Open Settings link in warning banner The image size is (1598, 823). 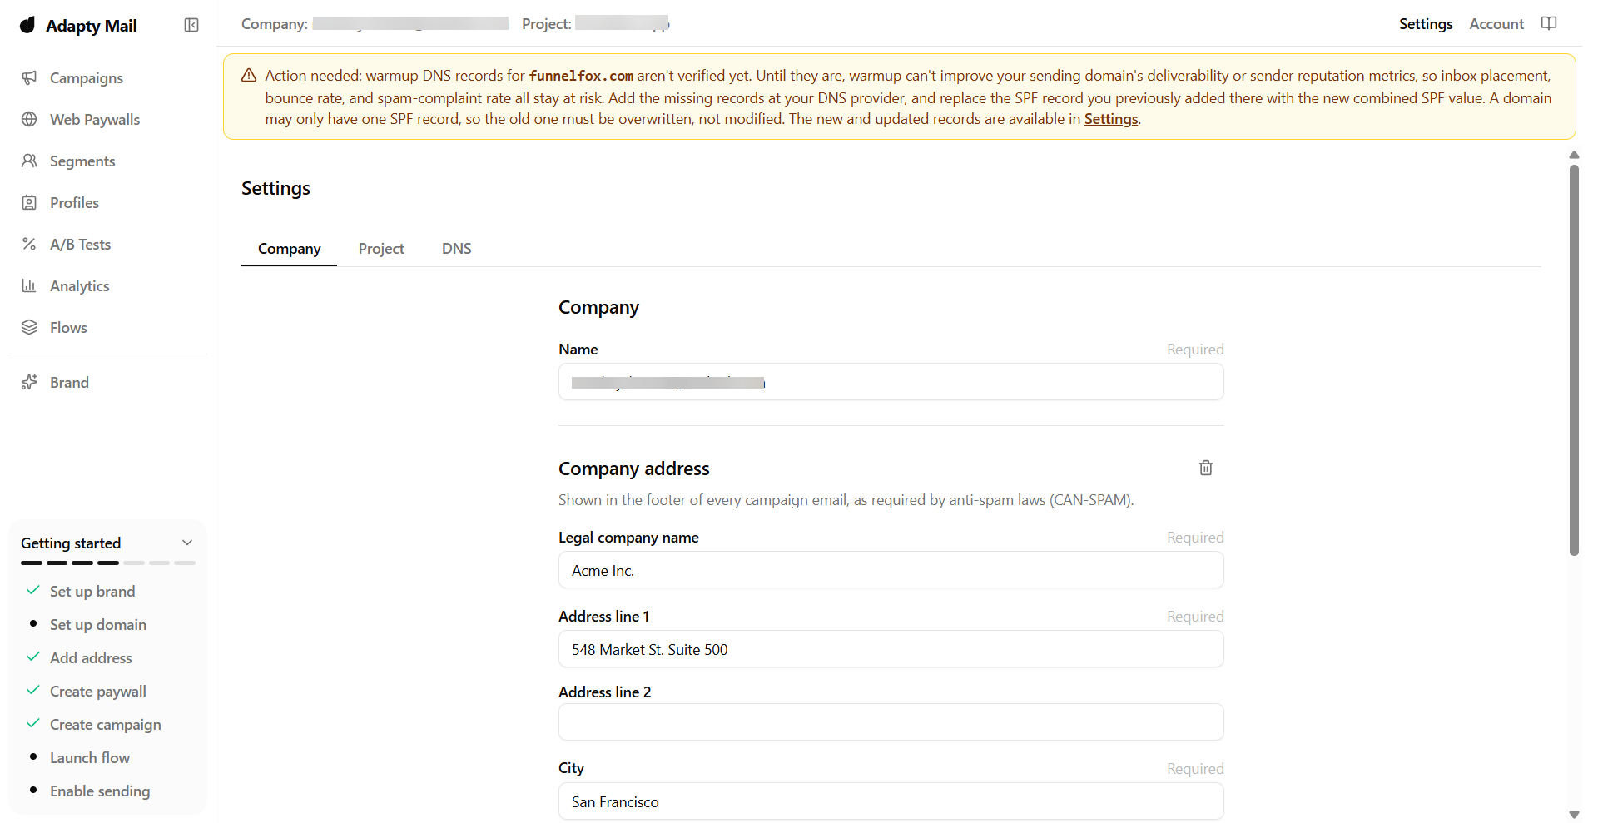click(x=1110, y=119)
